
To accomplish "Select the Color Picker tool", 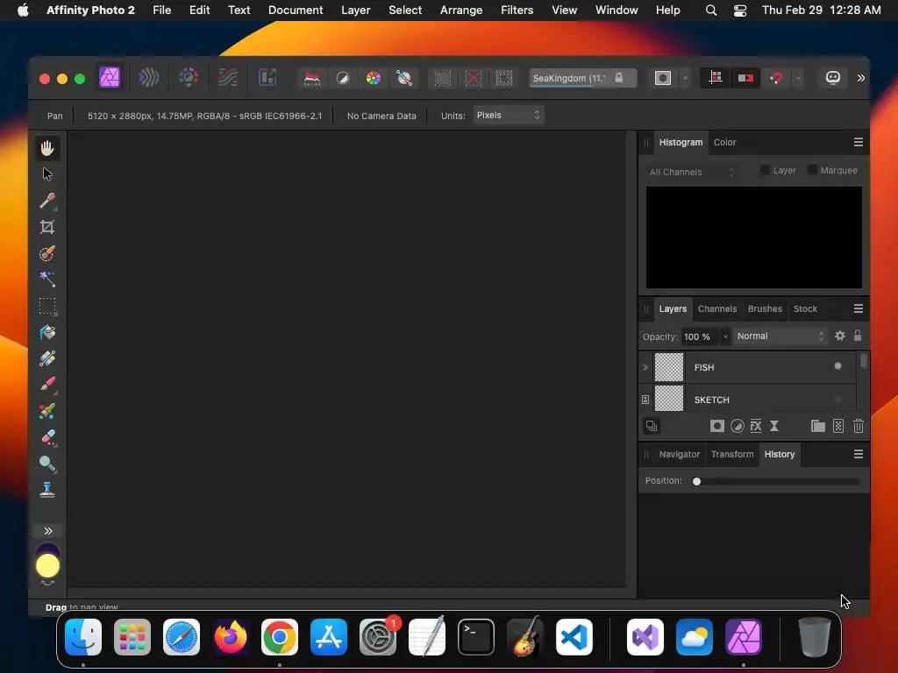I will (47, 201).
